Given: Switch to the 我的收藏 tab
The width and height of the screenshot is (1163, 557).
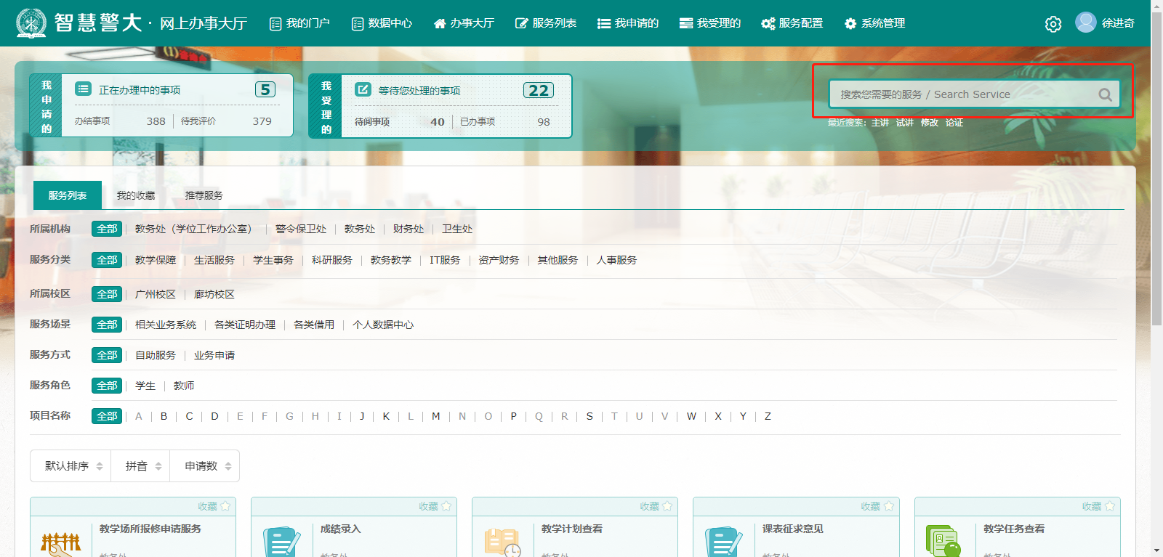Looking at the screenshot, I should pyautogui.click(x=136, y=195).
